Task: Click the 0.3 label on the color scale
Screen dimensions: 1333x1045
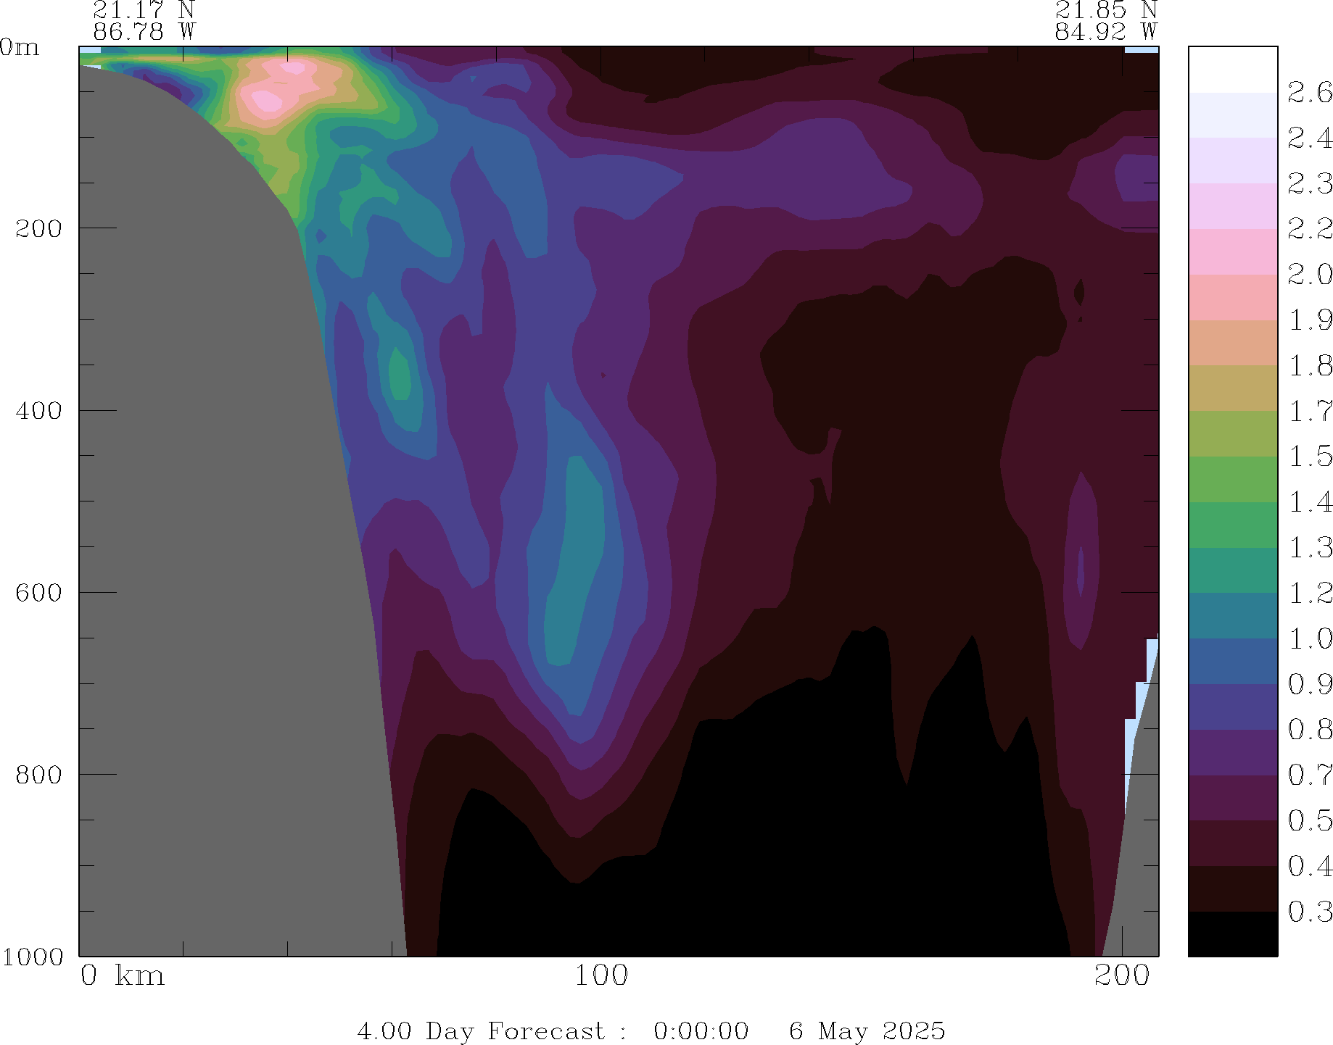Action: [1309, 912]
